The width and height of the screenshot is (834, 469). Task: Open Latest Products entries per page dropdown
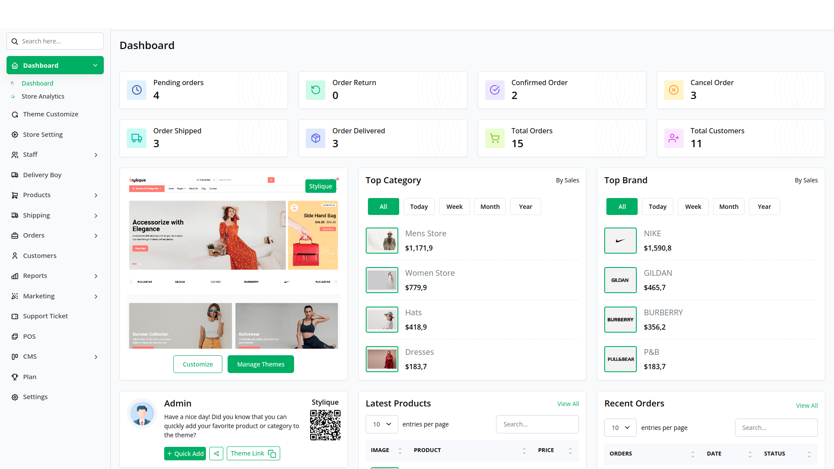(x=382, y=424)
